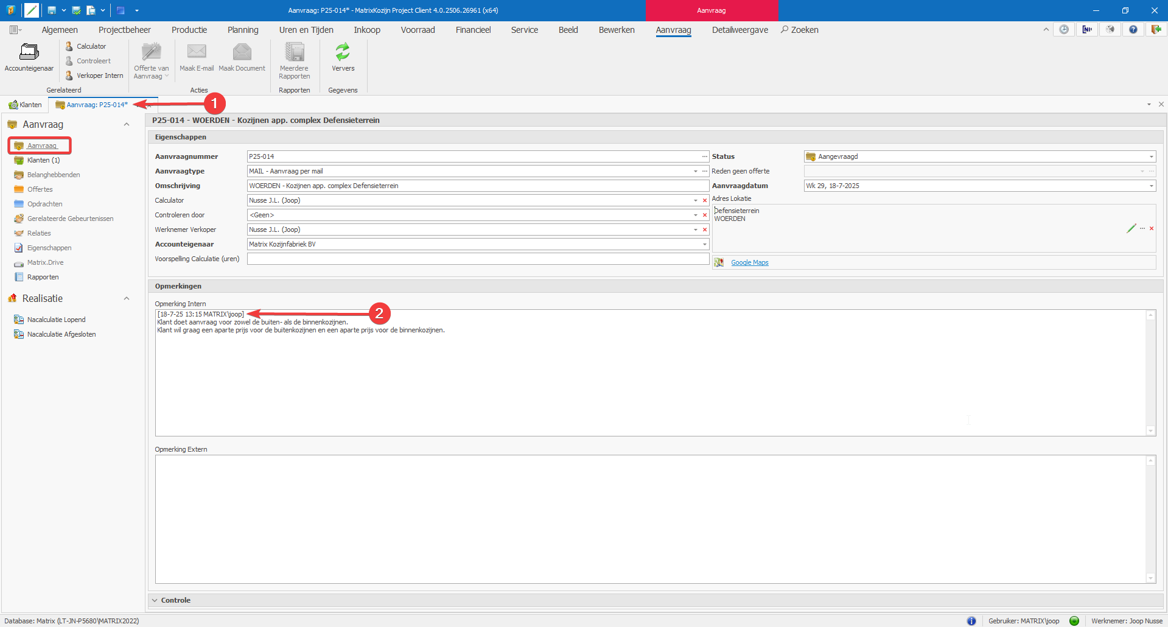Open Opdrachten sidebar item

44,204
